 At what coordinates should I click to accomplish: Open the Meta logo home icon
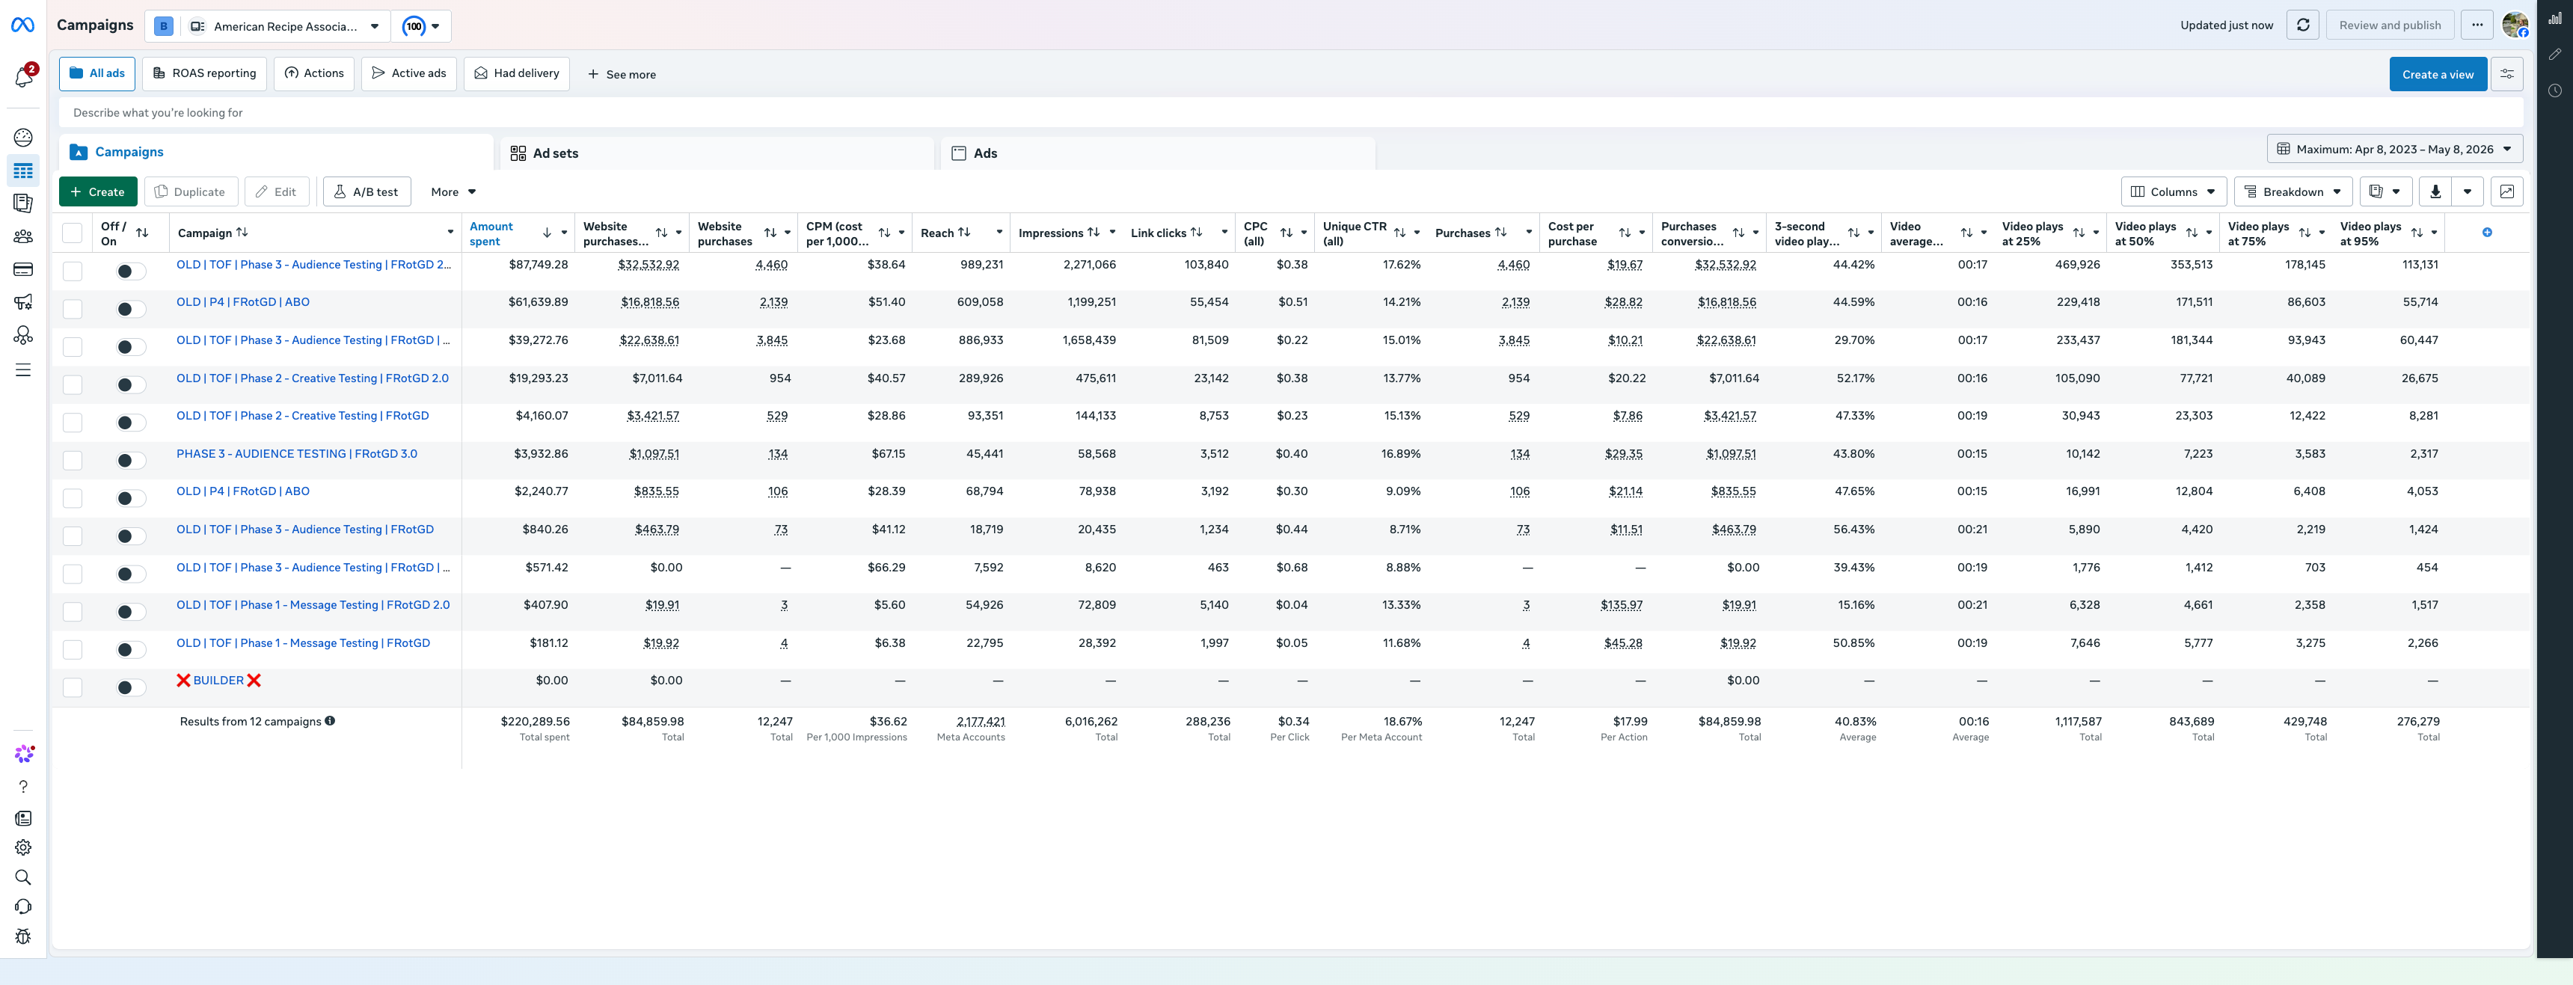point(22,25)
